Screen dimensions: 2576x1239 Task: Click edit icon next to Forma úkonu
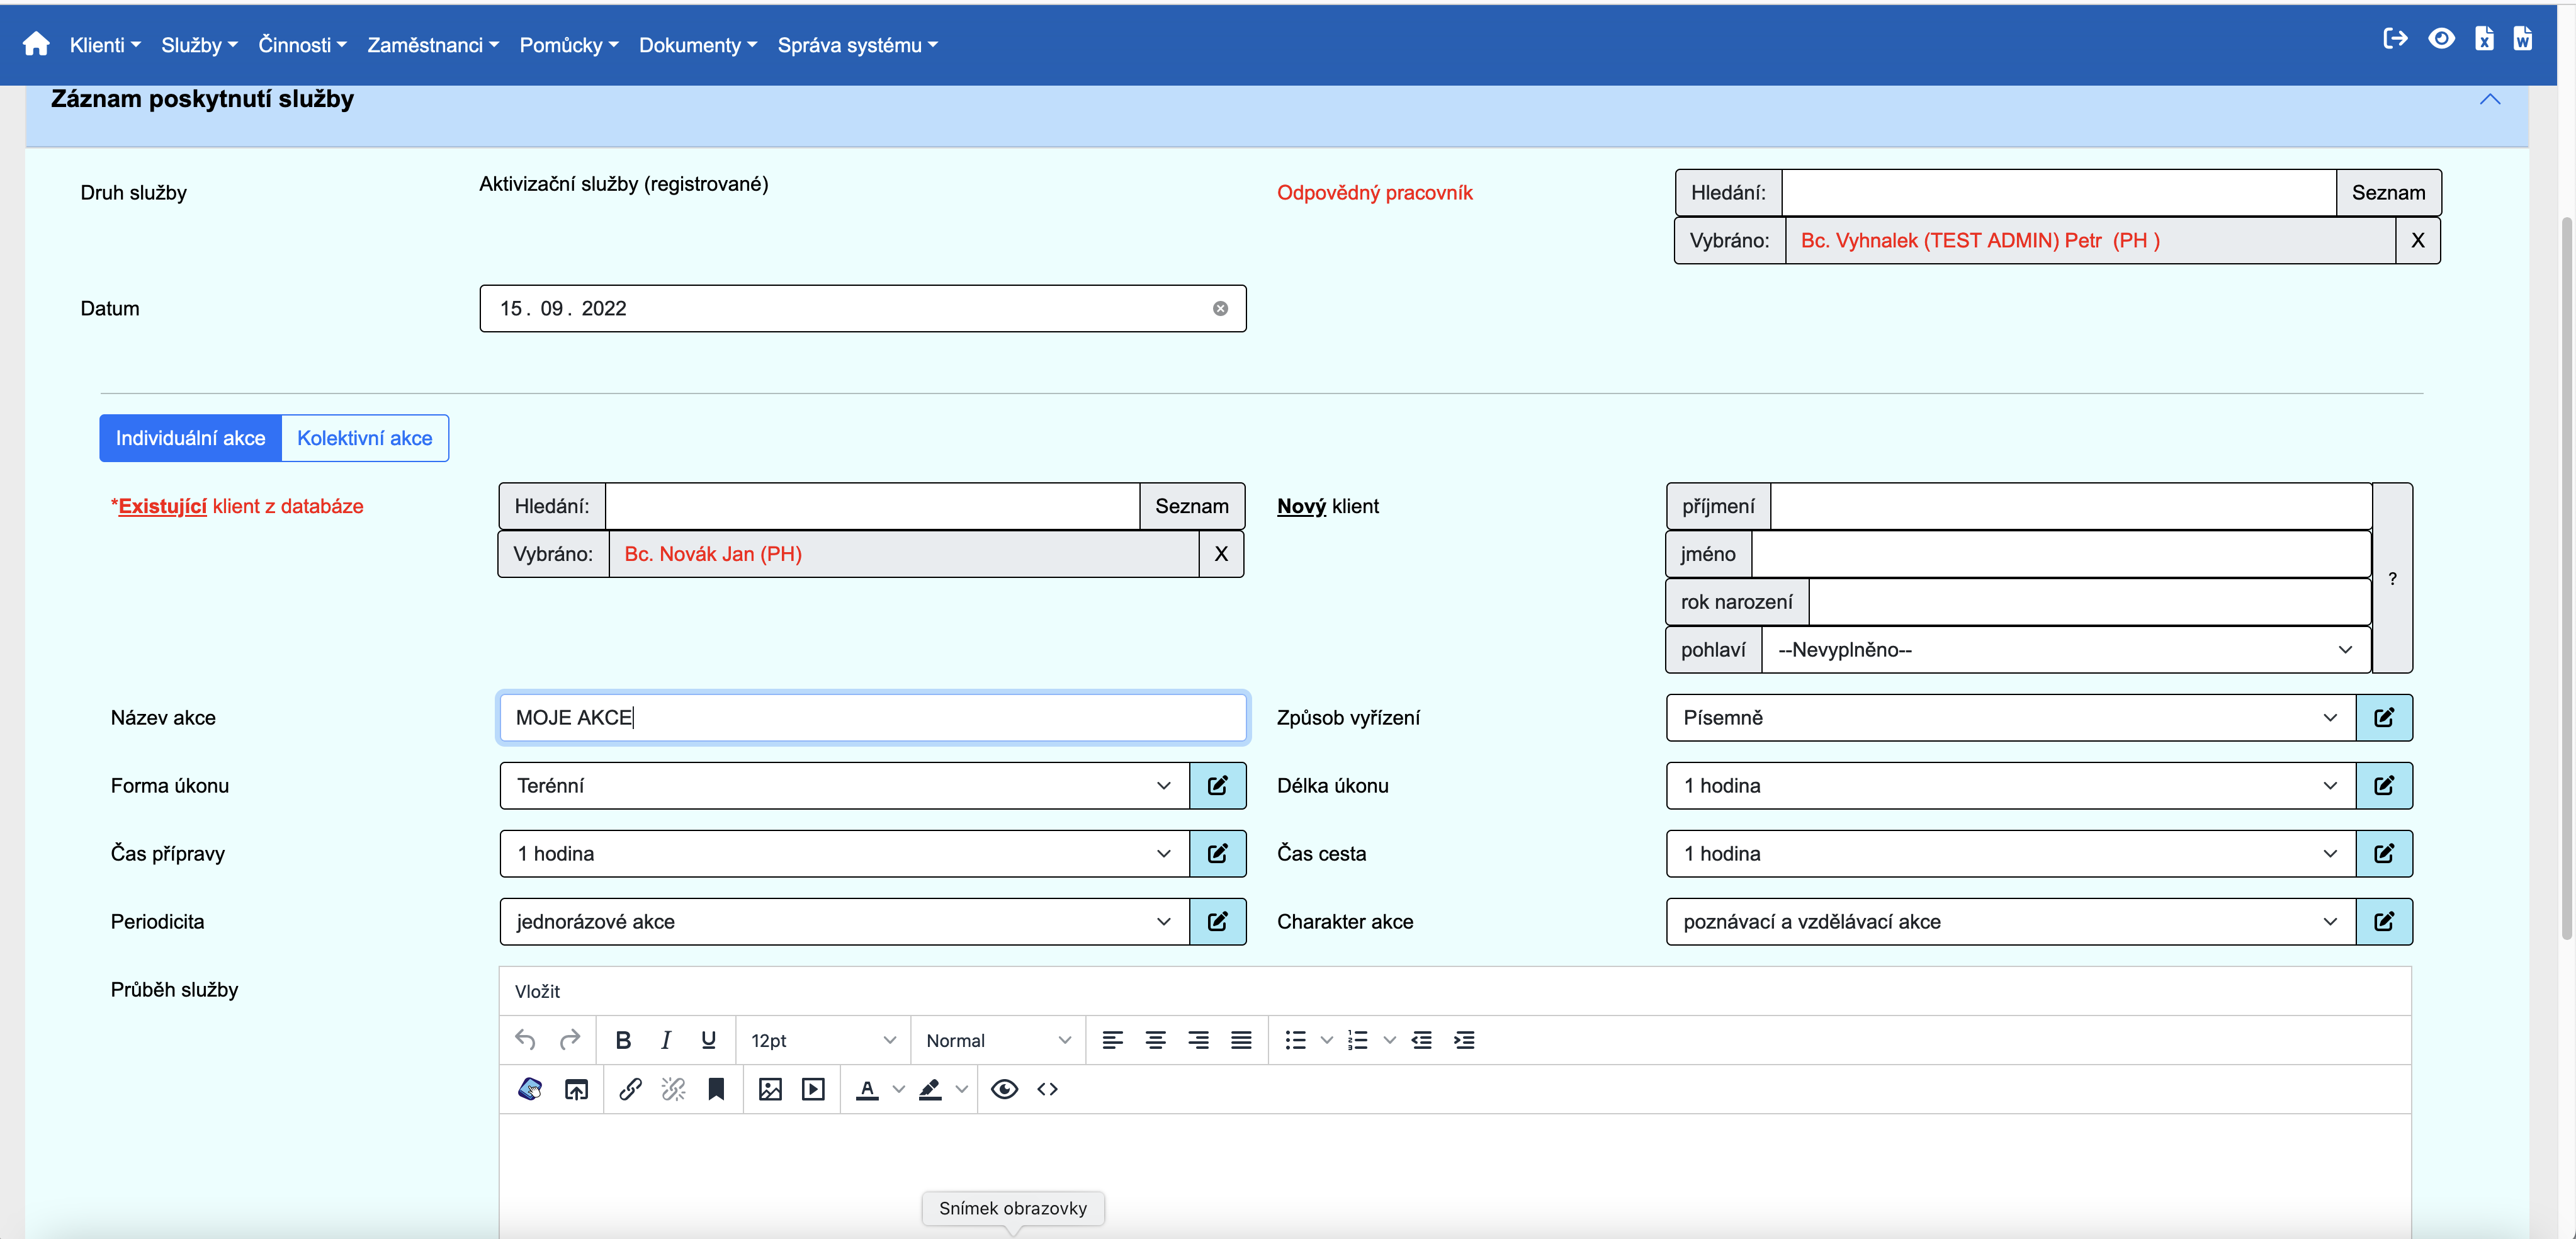(x=1217, y=785)
